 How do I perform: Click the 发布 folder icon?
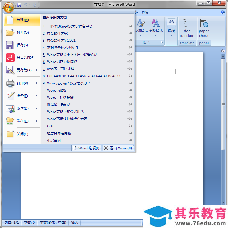point(10,121)
